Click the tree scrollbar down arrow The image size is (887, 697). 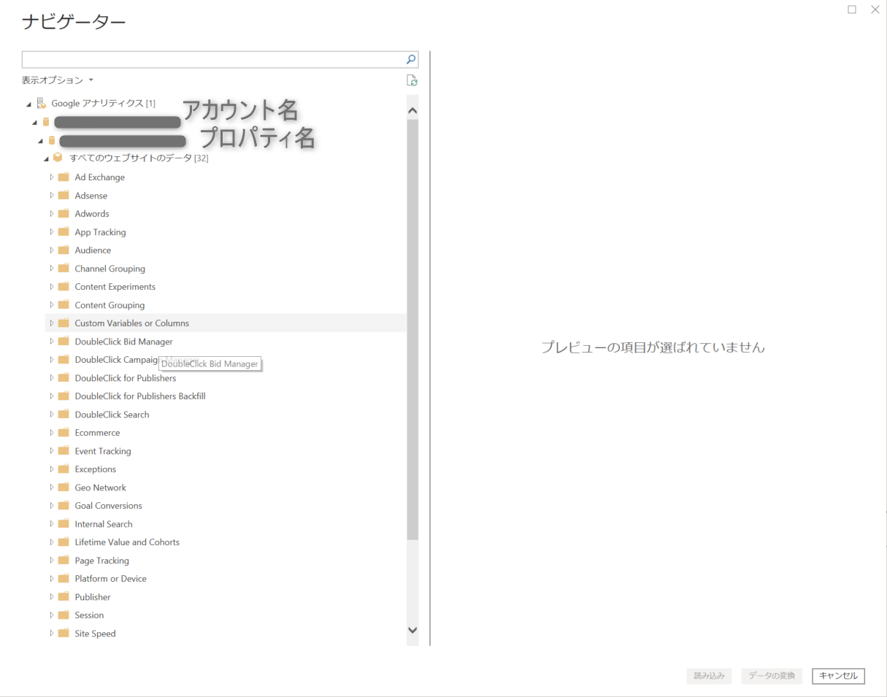[412, 630]
